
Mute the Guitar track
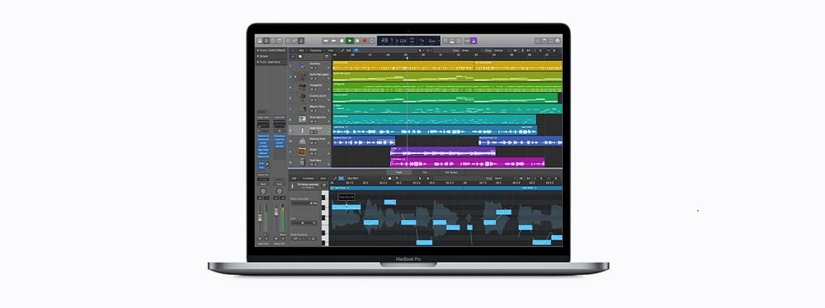click(x=312, y=154)
